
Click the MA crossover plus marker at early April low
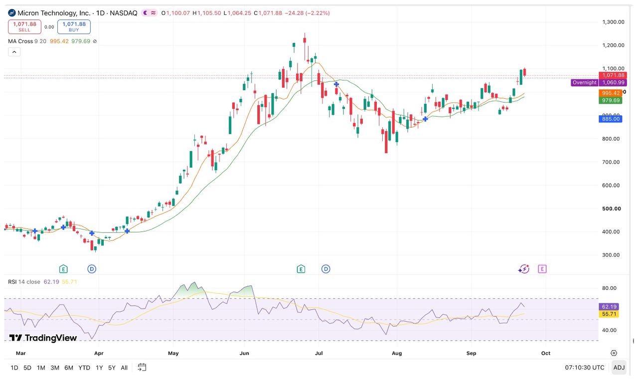click(92, 233)
